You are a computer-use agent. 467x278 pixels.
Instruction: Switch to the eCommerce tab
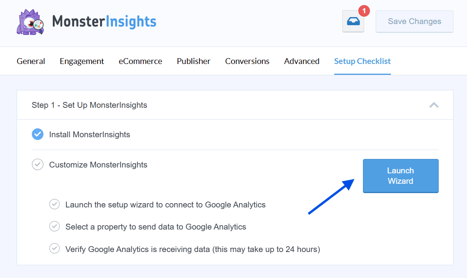140,61
